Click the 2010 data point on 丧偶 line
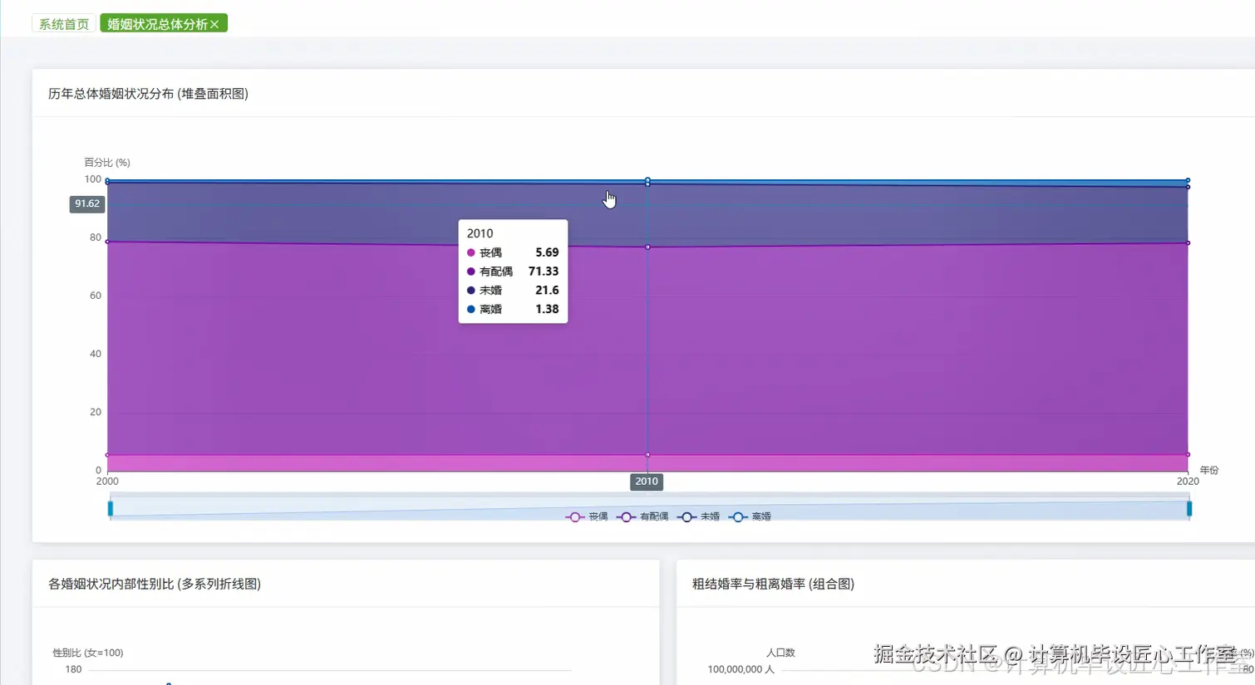 click(x=647, y=455)
